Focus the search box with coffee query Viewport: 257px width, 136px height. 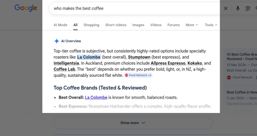(135, 8)
